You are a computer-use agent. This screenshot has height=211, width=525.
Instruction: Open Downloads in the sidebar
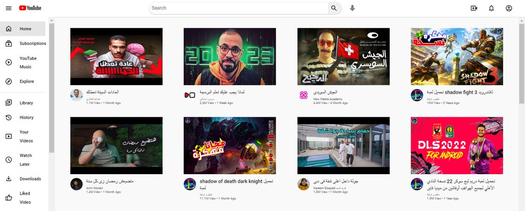point(23,179)
